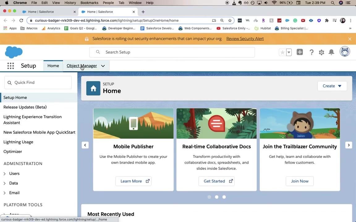This screenshot has height=222, width=356.
Task: Open the Hubitat bookmark
Action: tap(263, 28)
